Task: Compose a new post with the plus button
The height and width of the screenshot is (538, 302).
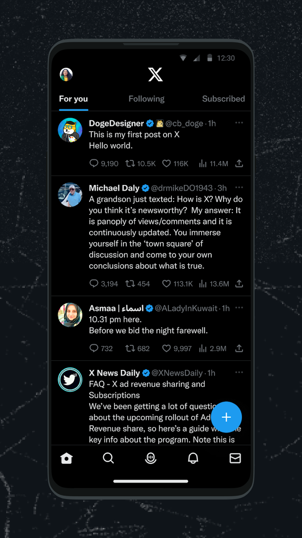Action: click(226, 417)
